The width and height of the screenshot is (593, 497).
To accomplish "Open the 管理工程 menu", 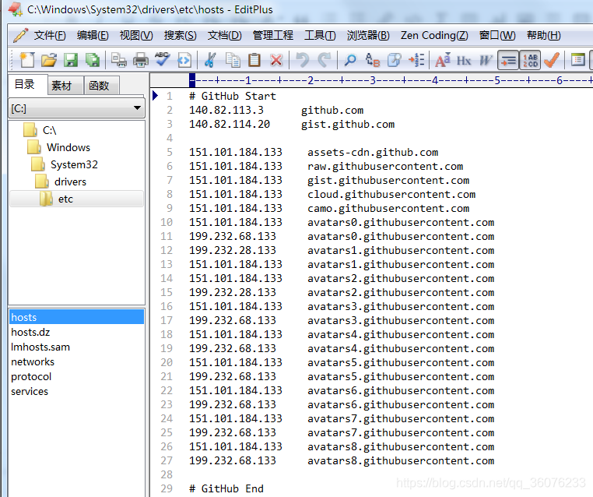I will 272,35.
